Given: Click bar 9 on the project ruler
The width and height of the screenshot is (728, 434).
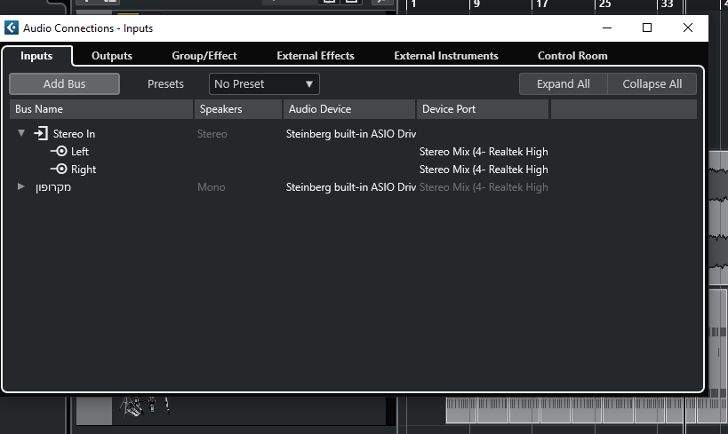Looking at the screenshot, I should (476, 4).
